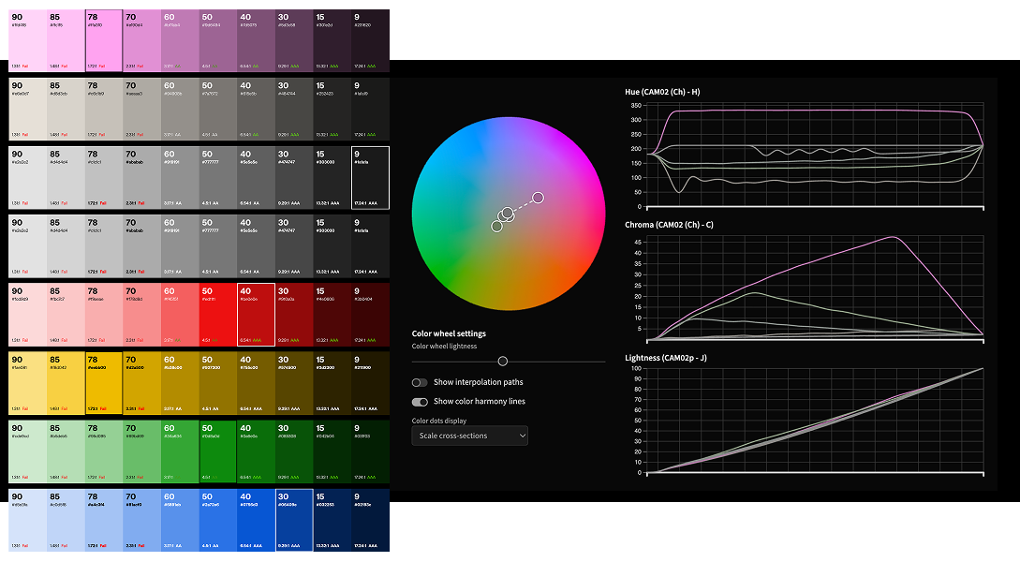Image resolution: width=1020 pixels, height=562 pixels.
Task: Click the Color wheel lightness slider handle
Action: point(502,361)
